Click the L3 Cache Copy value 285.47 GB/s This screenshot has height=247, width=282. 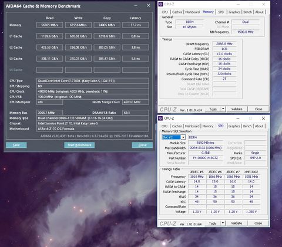click(x=107, y=59)
